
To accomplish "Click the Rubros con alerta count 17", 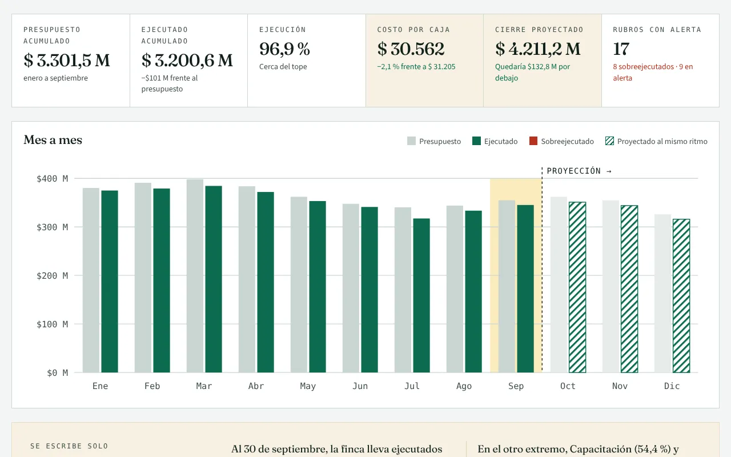I will 621,49.
